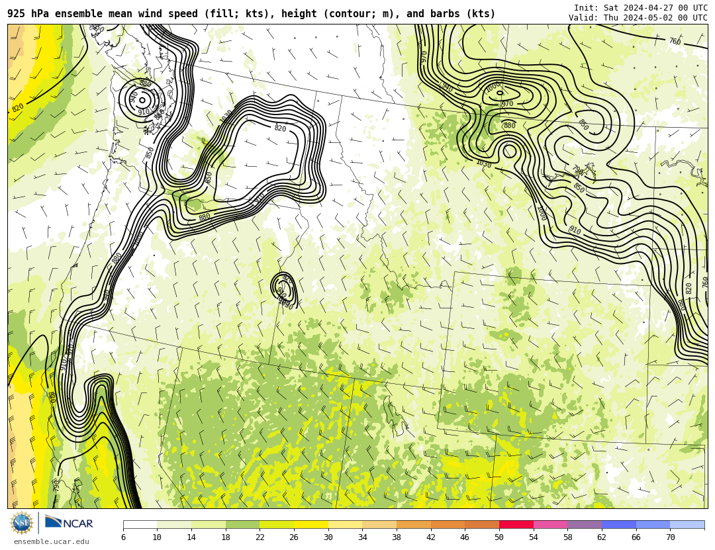Click the colorbar tick label 50

[x=499, y=537]
